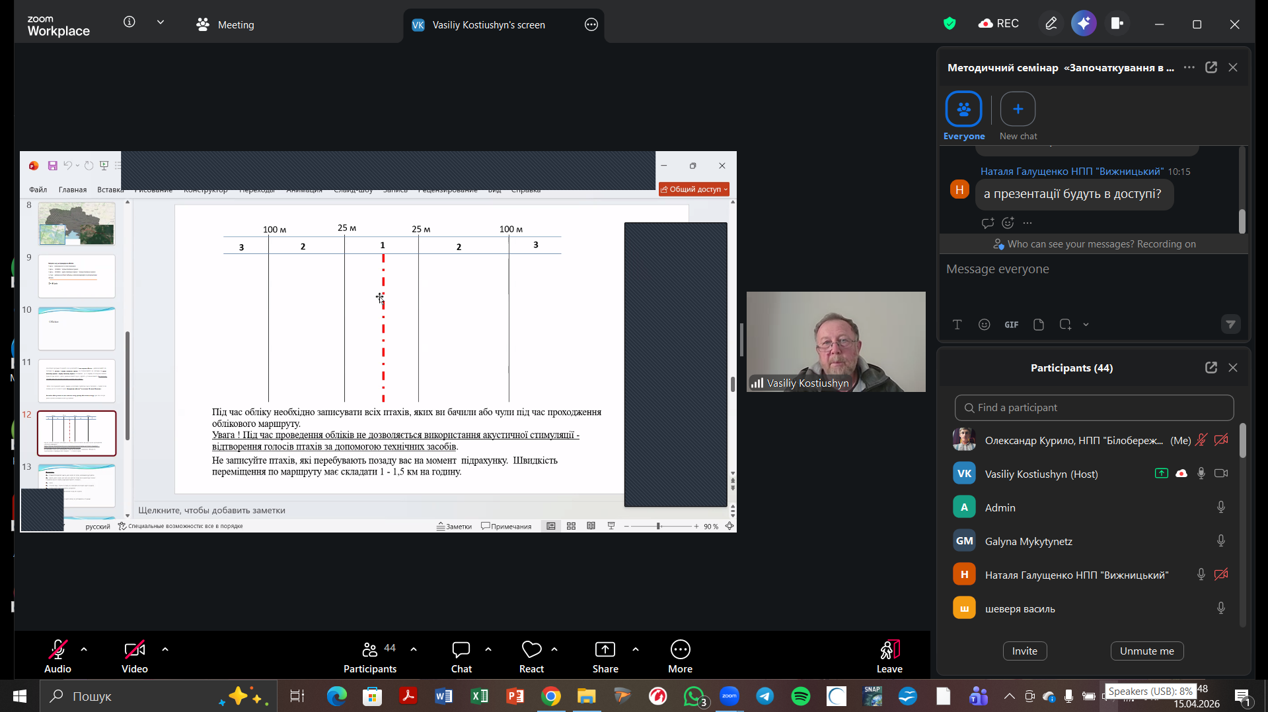The height and width of the screenshot is (712, 1268).
Task: Click the GIF icon in chat
Action: coord(1011,325)
